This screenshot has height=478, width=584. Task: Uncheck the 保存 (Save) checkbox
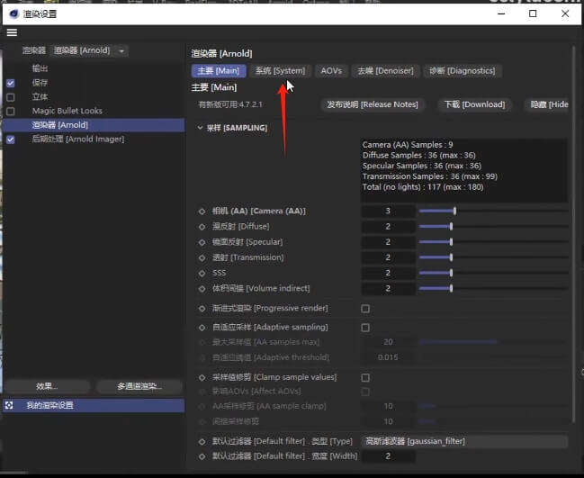point(11,83)
